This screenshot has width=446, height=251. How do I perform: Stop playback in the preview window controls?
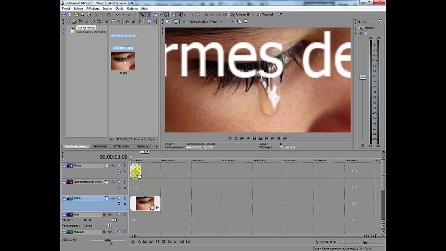coord(260,138)
